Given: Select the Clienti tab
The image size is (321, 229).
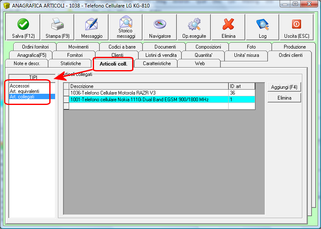Looking at the screenshot, I should (118, 55).
